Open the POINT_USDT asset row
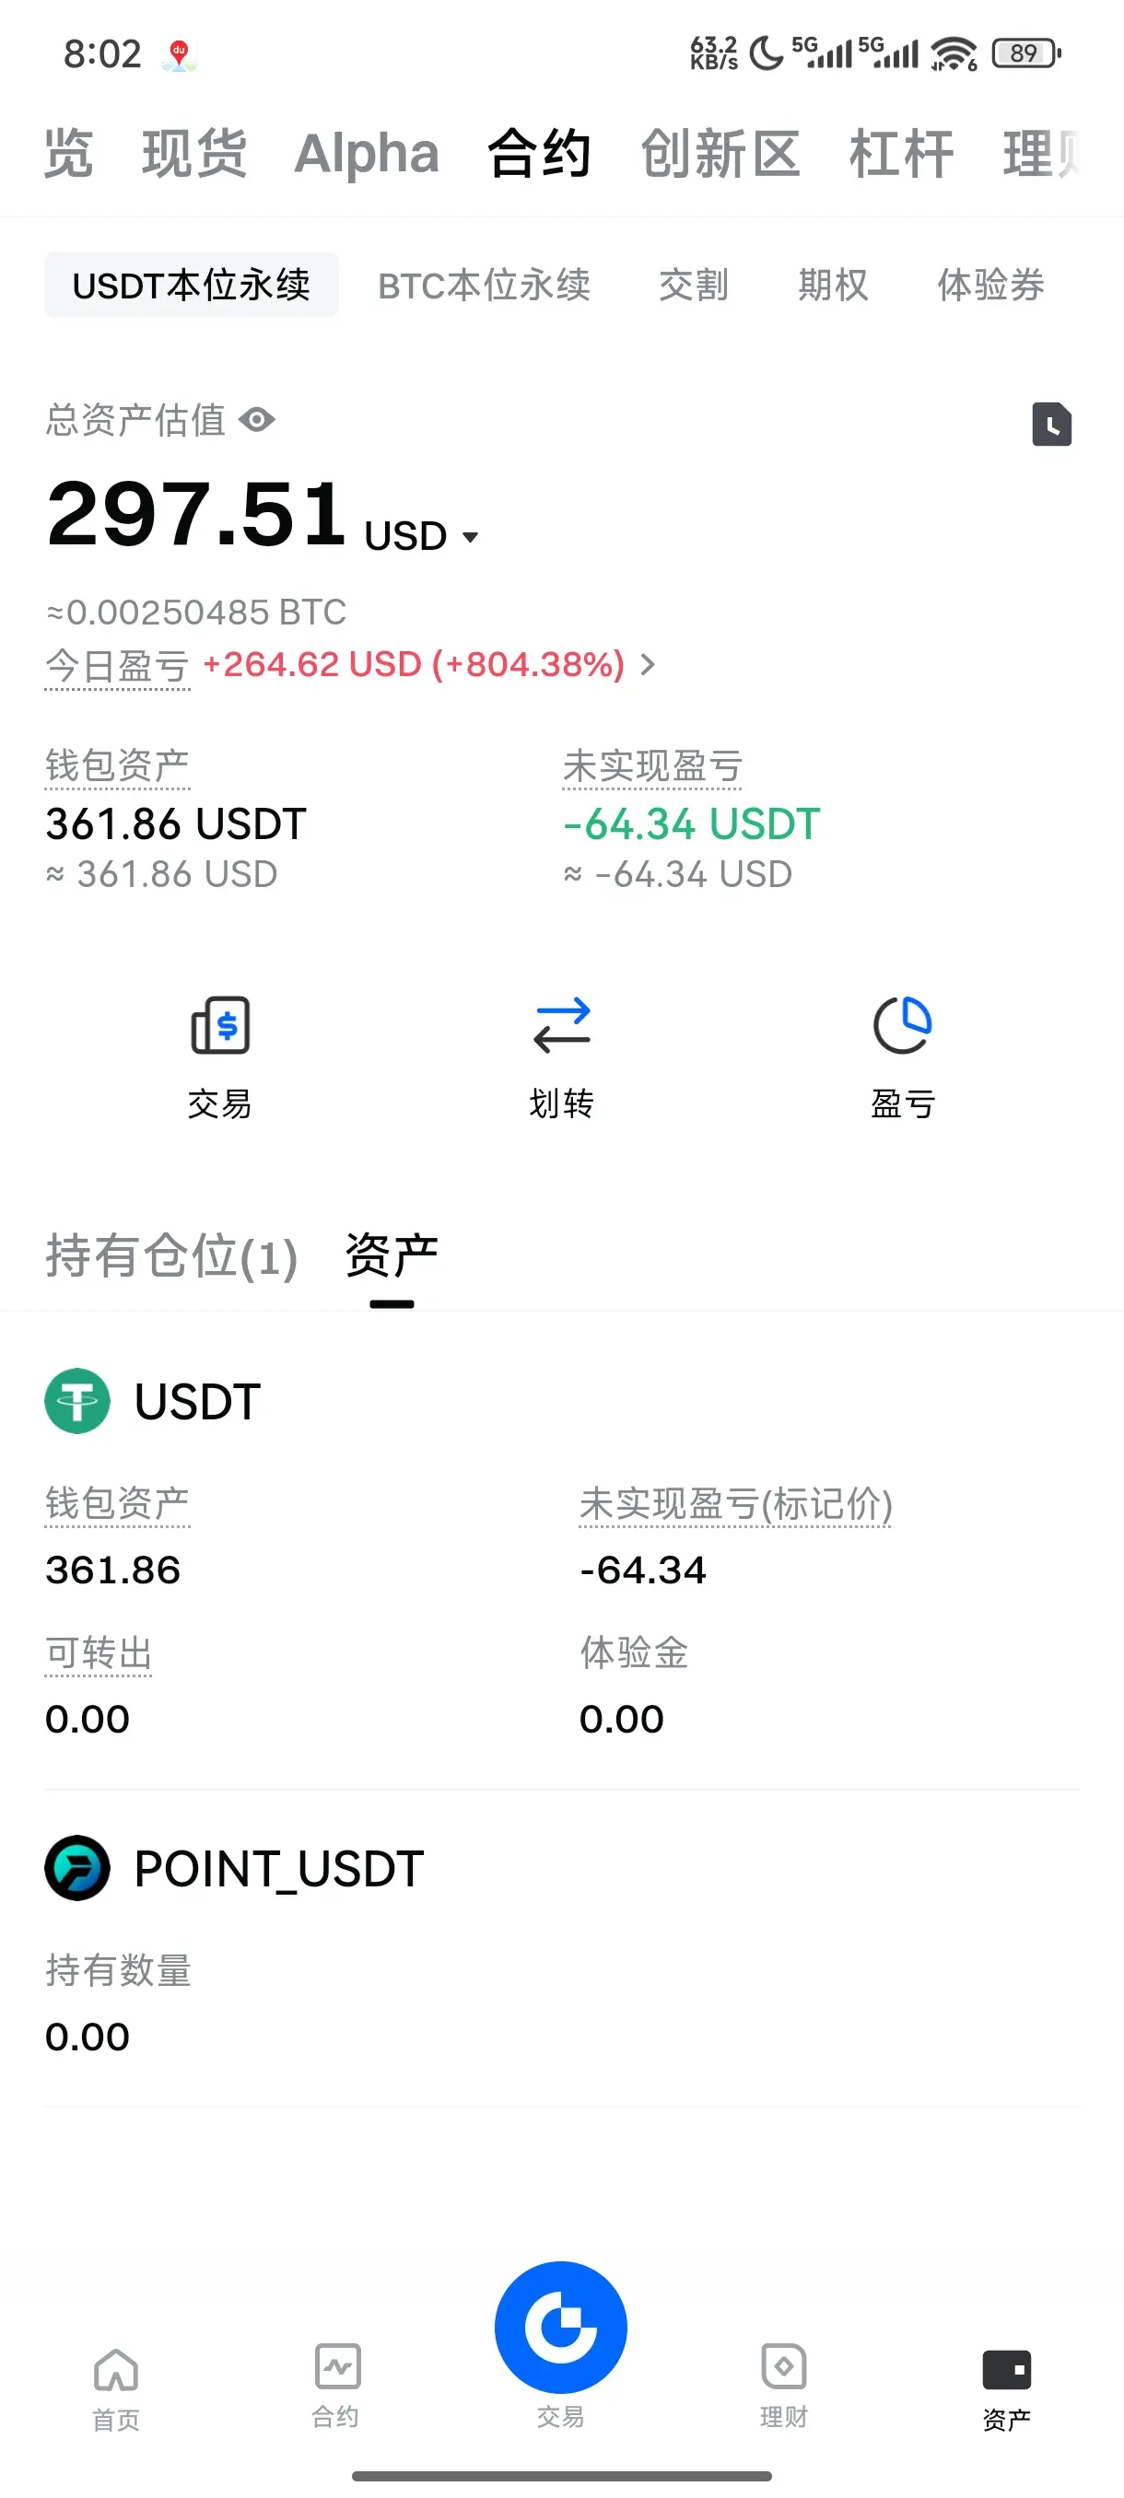1124x2498 pixels. pyautogui.click(x=561, y=1947)
